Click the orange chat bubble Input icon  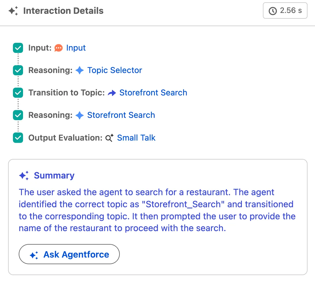[58, 48]
